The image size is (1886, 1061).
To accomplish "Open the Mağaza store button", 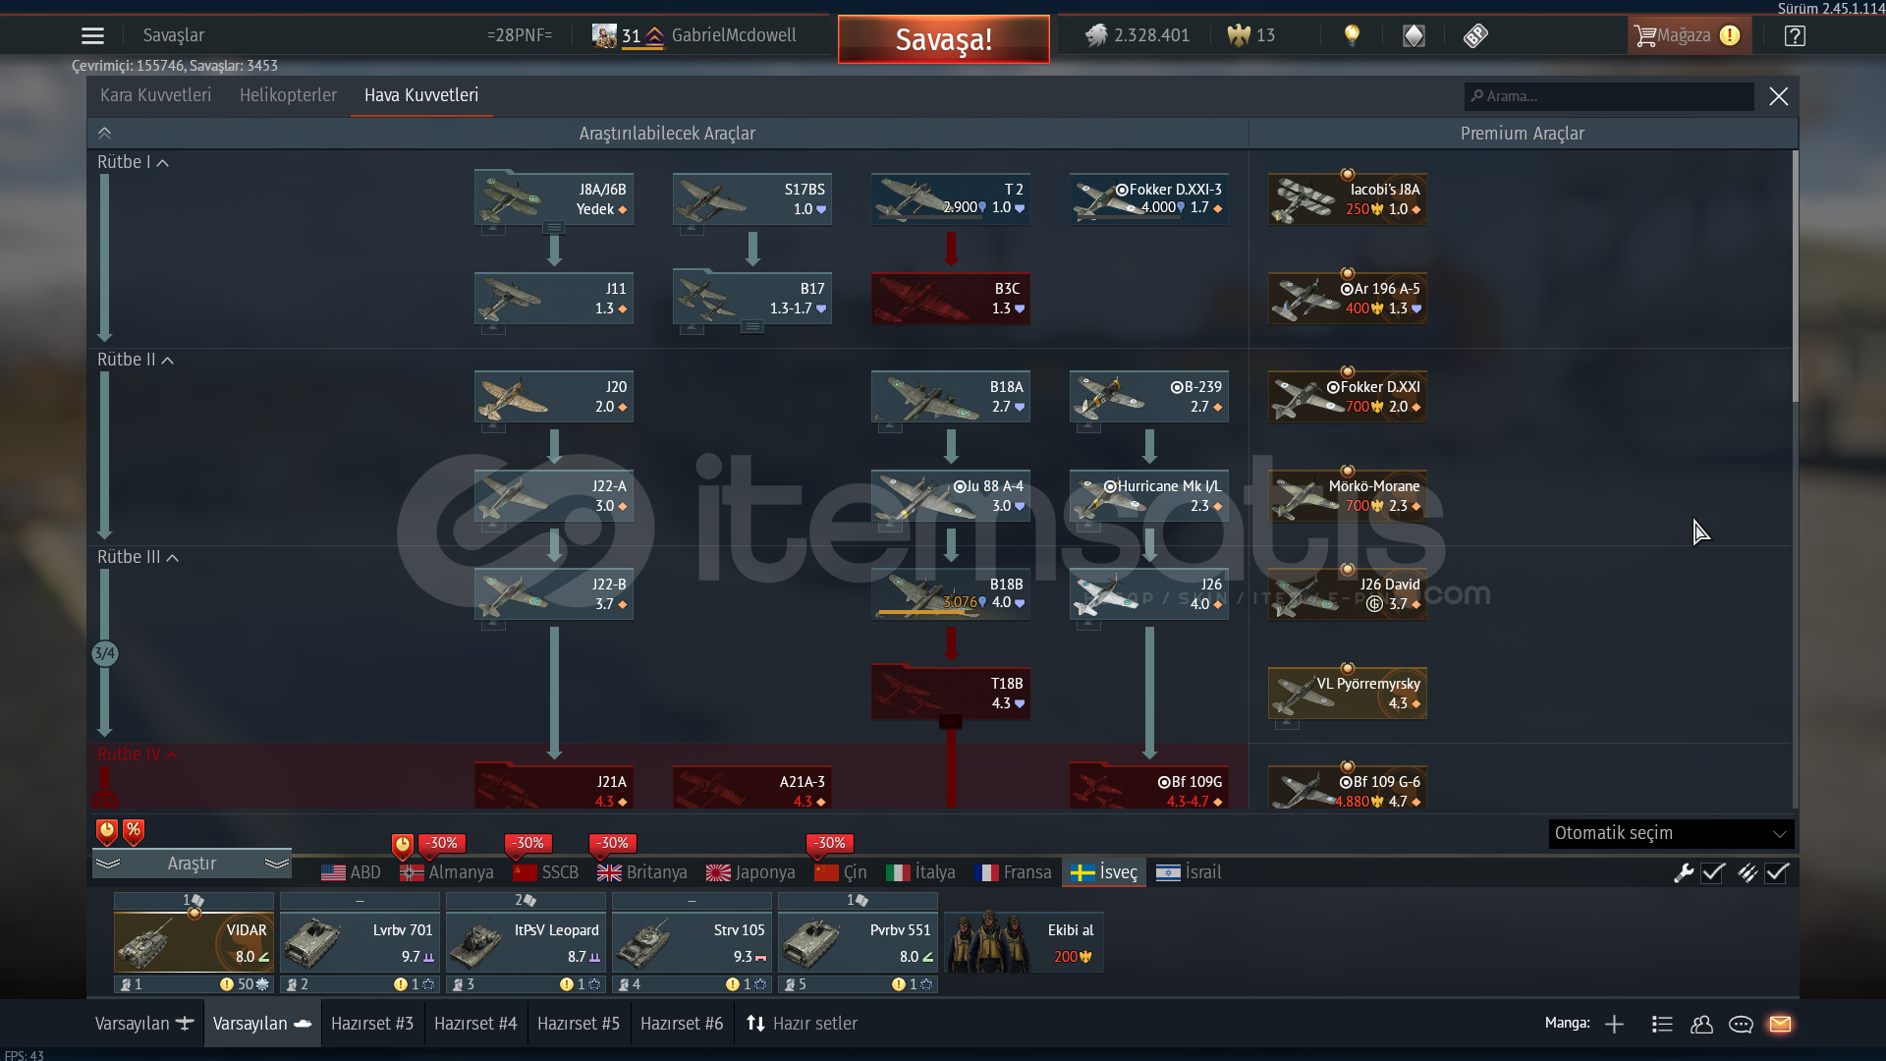I will [1687, 35].
